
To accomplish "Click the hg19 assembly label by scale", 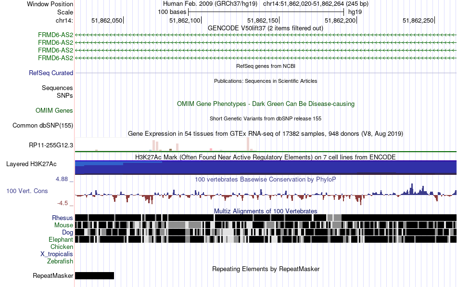I will 355,12.
